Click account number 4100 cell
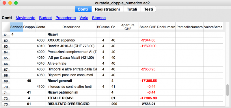231x108 pixels. pos(40,87)
